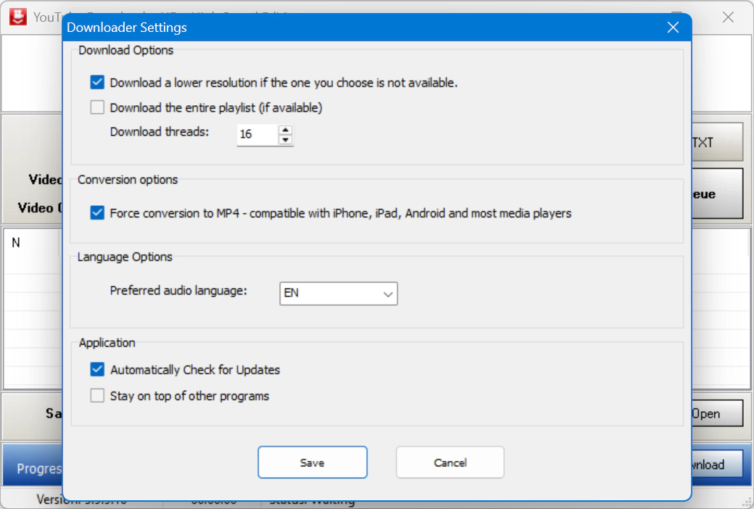
Task: Enable download the entire playlist
Action: pyautogui.click(x=97, y=108)
